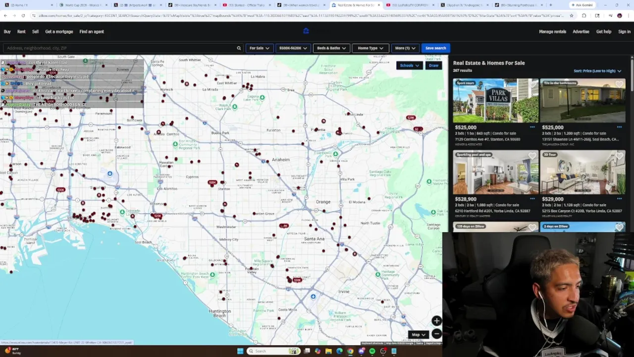The height and width of the screenshot is (357, 634).
Task: Bookmark this page with the star icon
Action: [x=571, y=15]
